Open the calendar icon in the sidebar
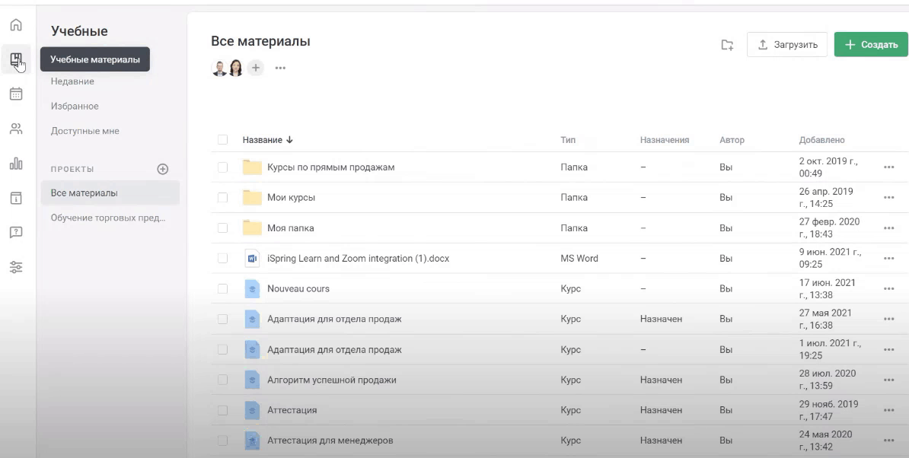The width and height of the screenshot is (909, 458). (x=15, y=94)
